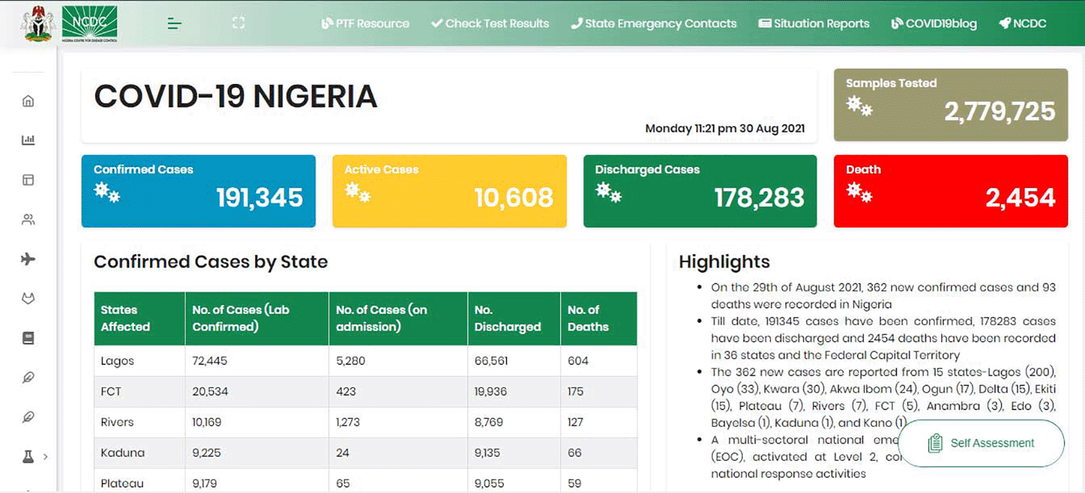Click the Monday 11:21 pm 30 Aug 2021 timestamp

point(725,128)
